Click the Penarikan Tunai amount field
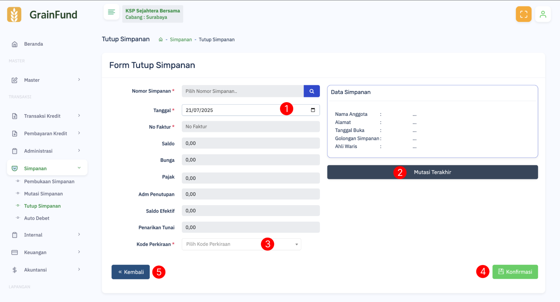Viewport: 560px width, 302px height. pos(250,227)
